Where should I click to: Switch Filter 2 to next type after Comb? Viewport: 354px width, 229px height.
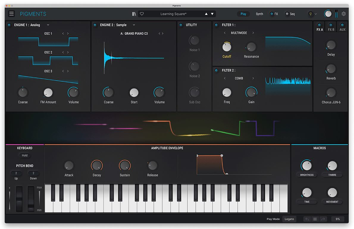[x=253, y=78]
